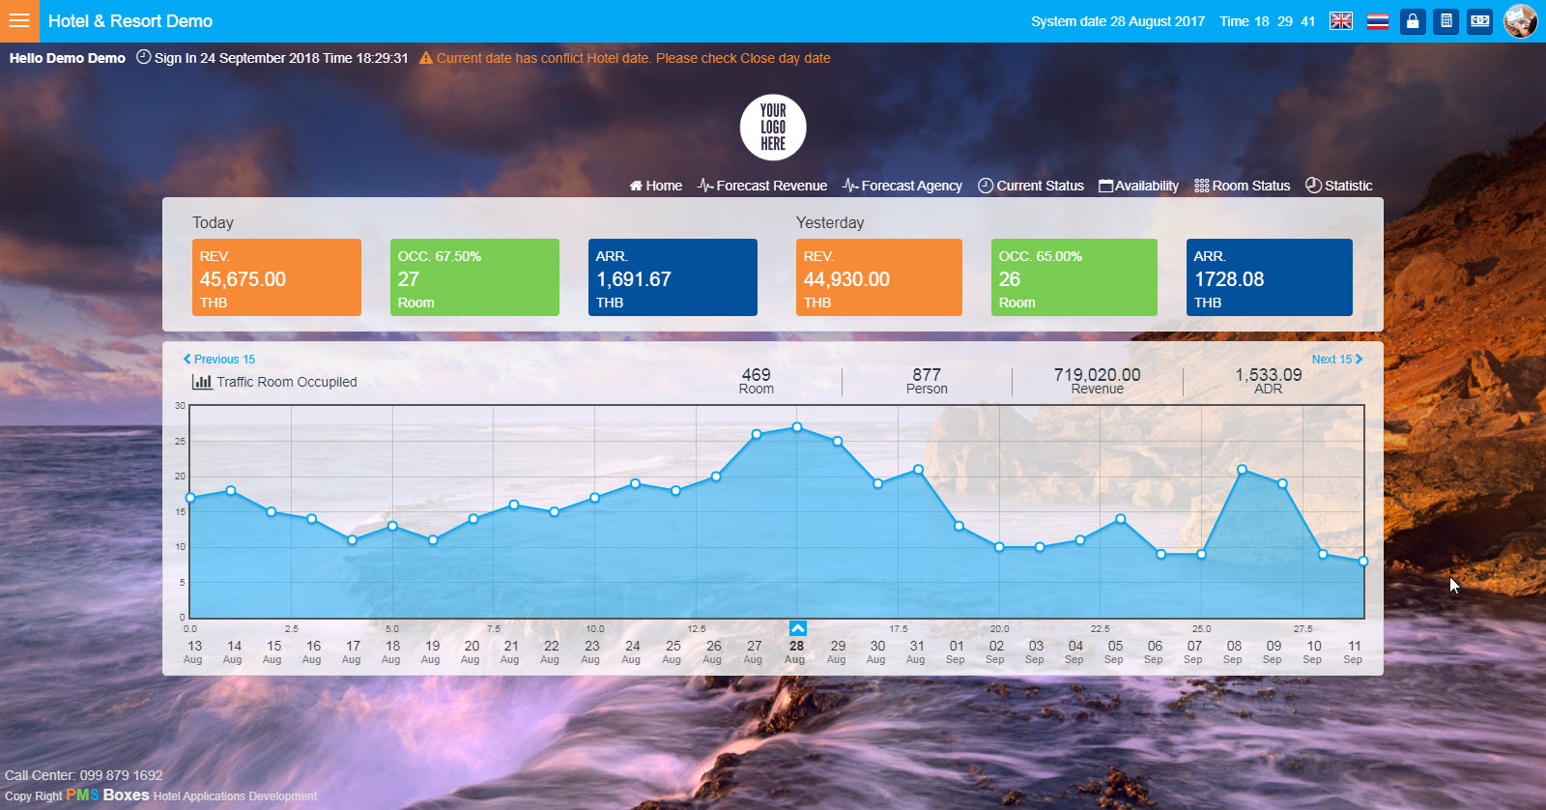Go to Previous 15 days
The image size is (1546, 810).
pos(219,359)
